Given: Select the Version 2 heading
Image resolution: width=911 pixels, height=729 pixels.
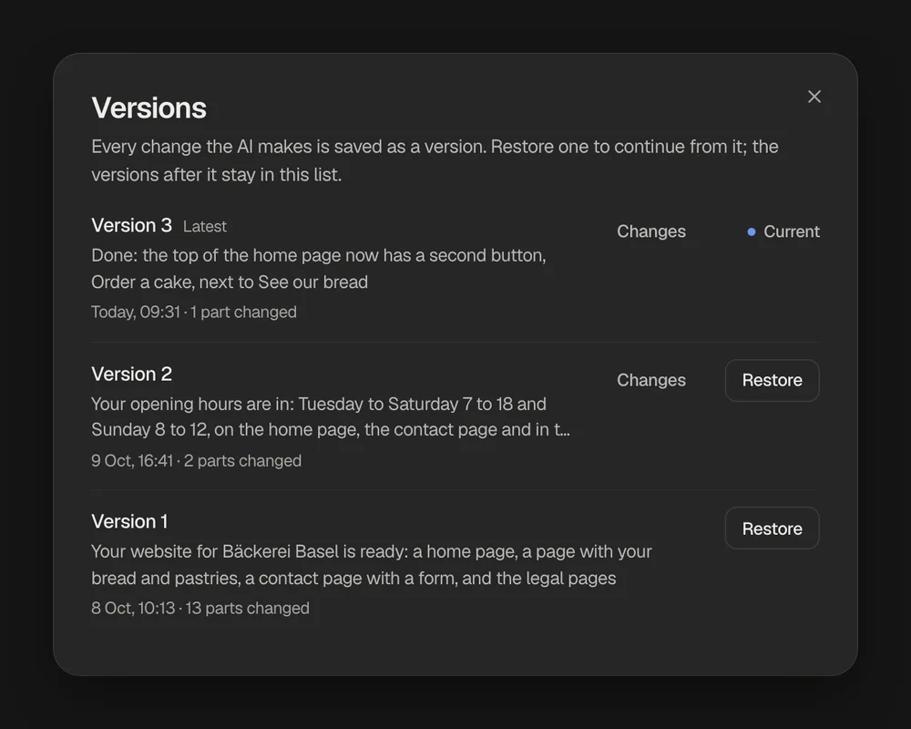Looking at the screenshot, I should tap(131, 374).
